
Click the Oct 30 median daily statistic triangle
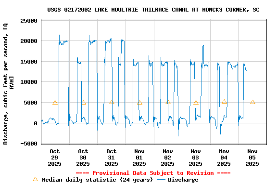coord(83,103)
